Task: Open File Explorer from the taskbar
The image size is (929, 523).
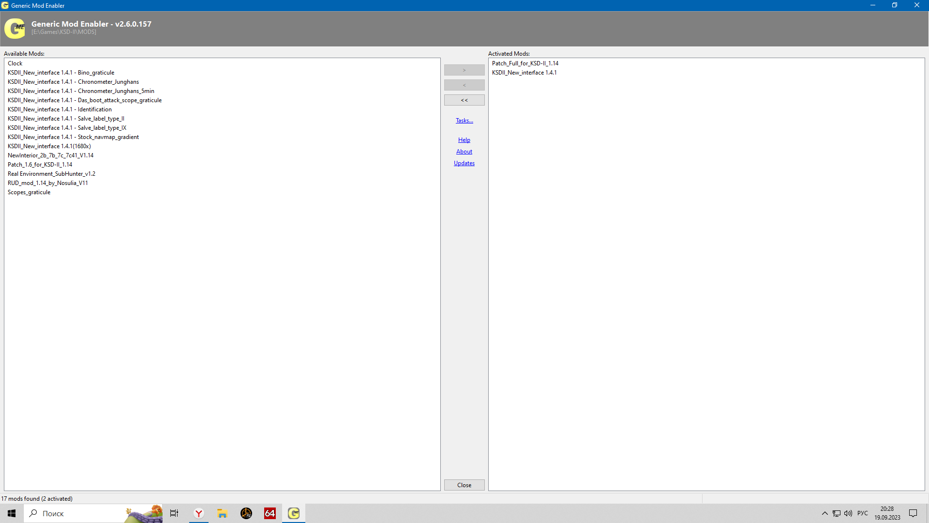Action: 222,513
